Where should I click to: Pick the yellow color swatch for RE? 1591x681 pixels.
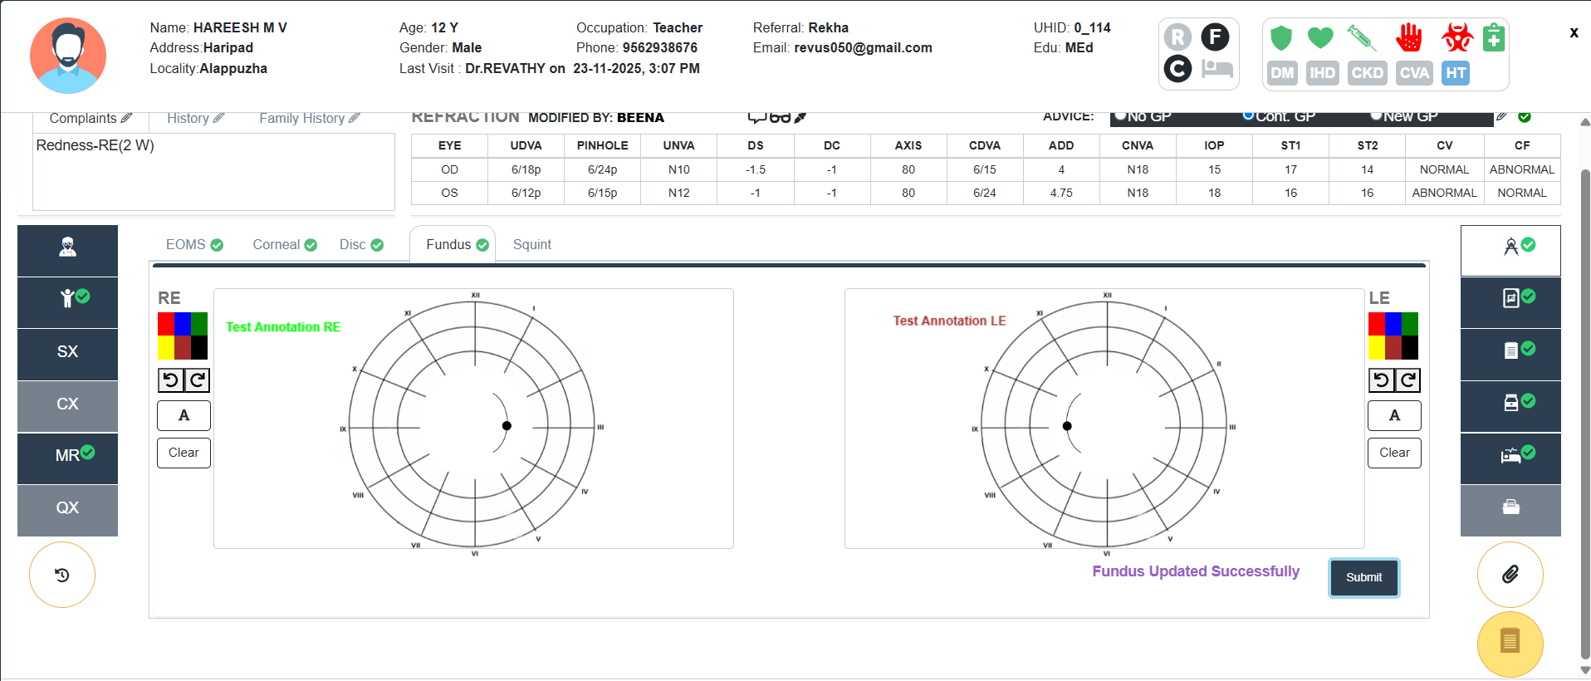pos(166,347)
